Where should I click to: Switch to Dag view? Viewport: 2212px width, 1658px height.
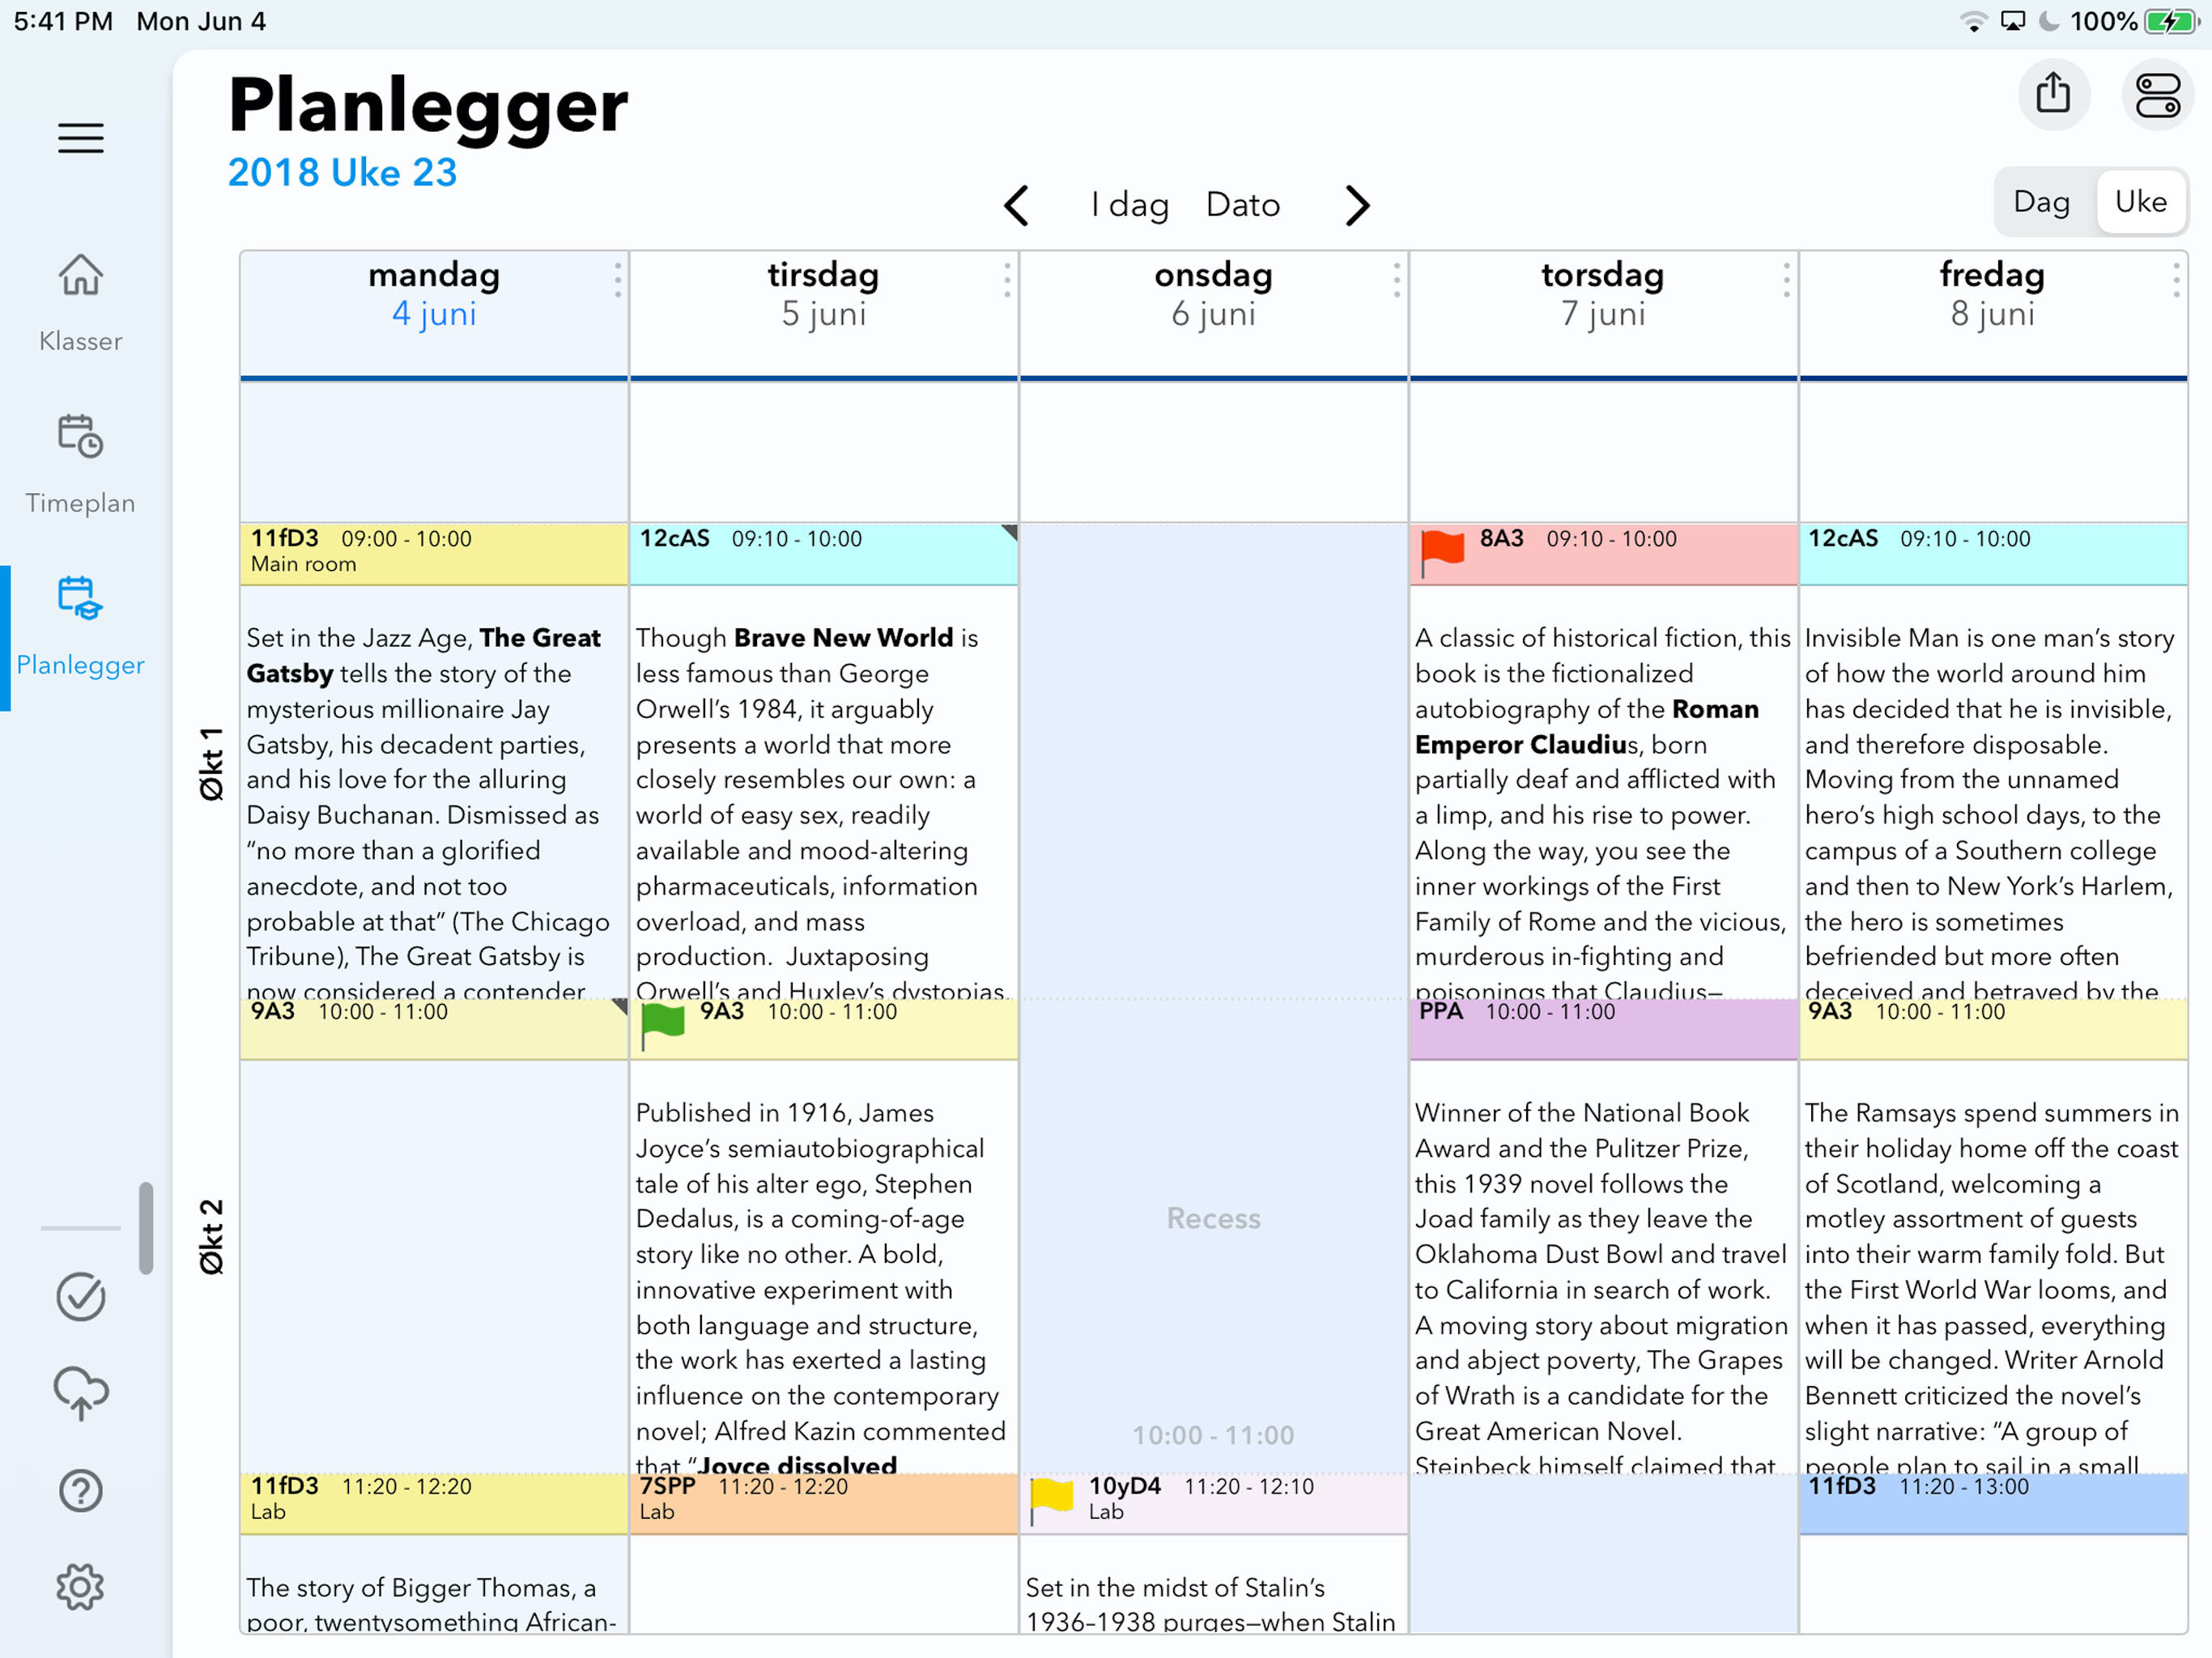click(x=2040, y=202)
